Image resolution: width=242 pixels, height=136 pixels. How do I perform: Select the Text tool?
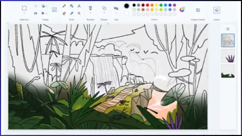[x=79, y=6]
